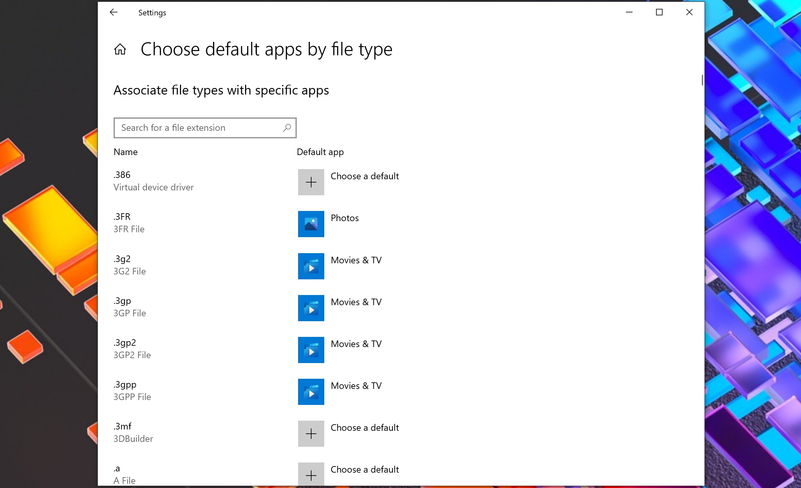
Task: Click the "3DBuilder" description text
Action: (x=133, y=439)
